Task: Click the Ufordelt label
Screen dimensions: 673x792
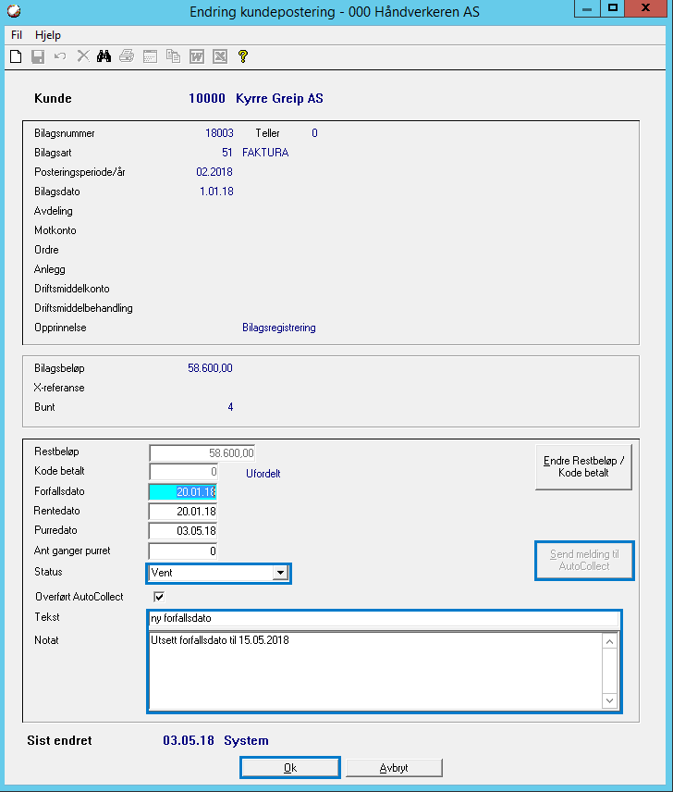Action: click(x=263, y=474)
